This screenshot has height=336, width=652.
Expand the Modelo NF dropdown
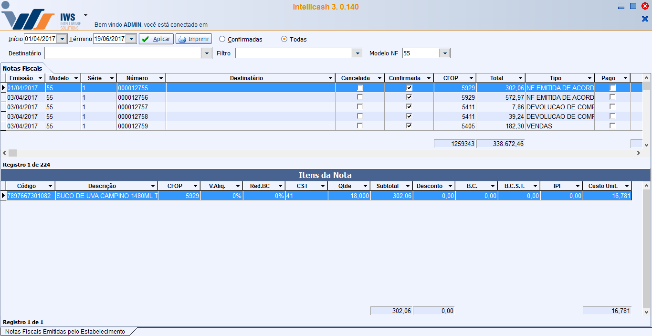(x=444, y=53)
